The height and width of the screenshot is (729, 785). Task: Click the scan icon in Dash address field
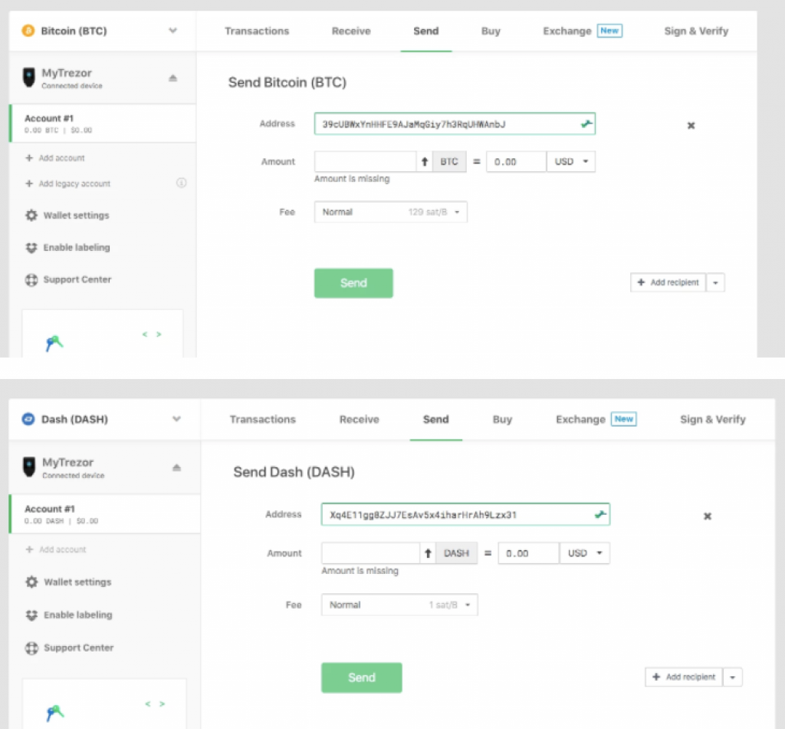pos(600,514)
